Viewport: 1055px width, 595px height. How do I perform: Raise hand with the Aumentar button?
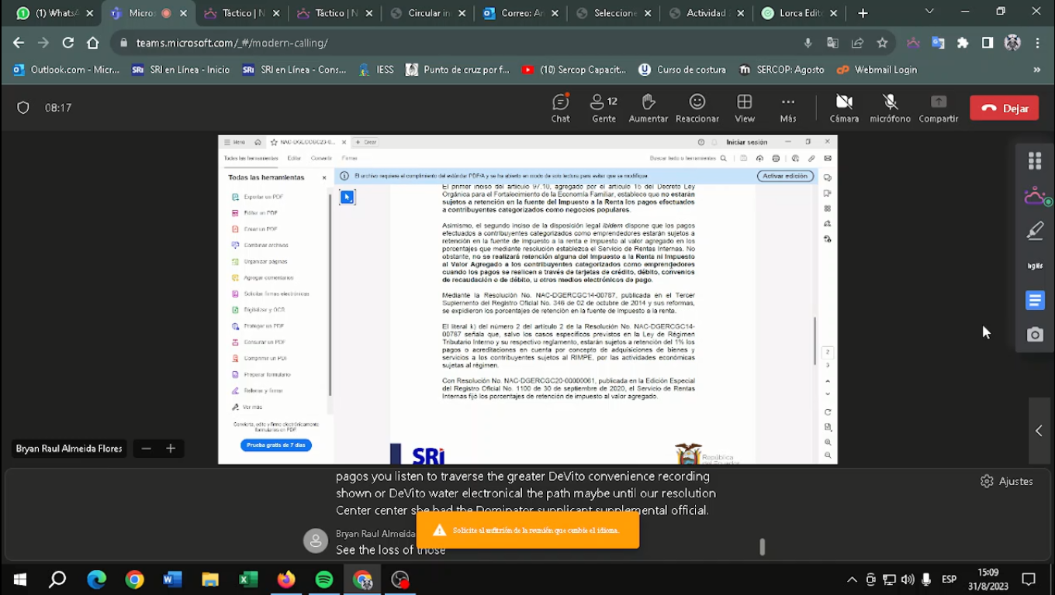pos(649,108)
